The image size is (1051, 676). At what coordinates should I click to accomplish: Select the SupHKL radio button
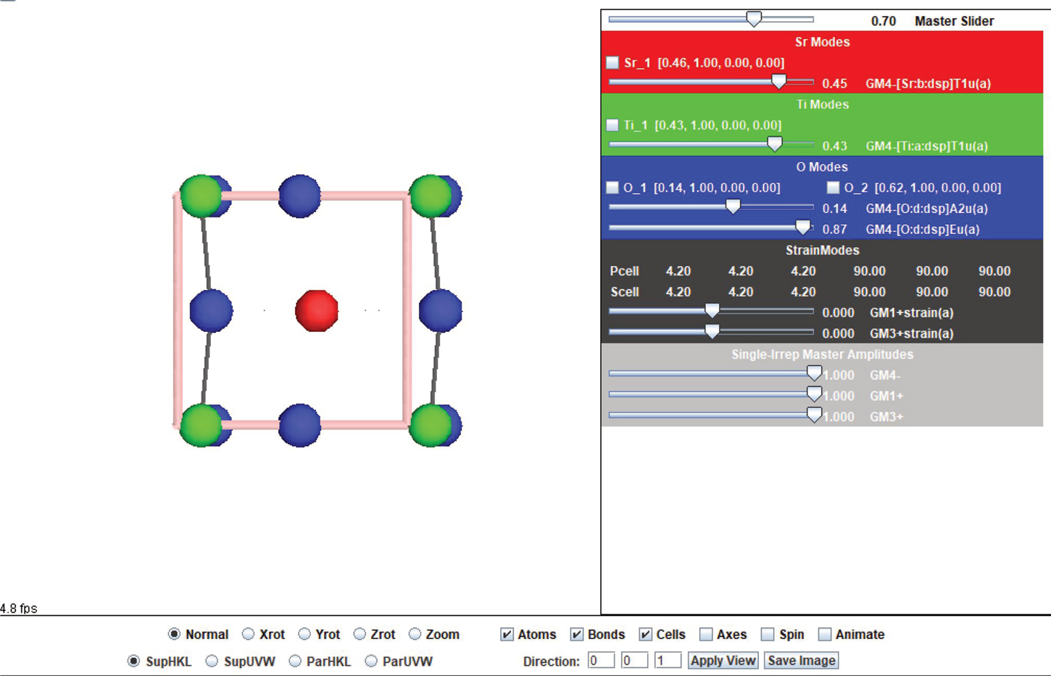133,661
